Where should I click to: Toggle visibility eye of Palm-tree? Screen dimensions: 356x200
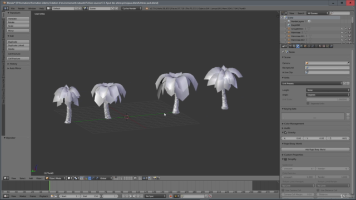[x=342, y=32]
